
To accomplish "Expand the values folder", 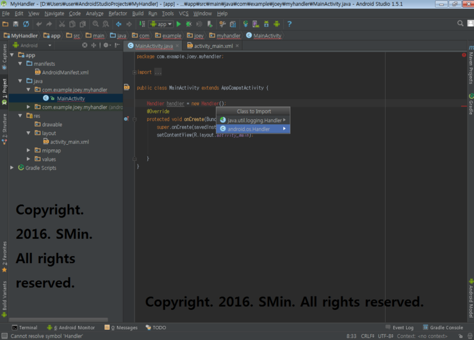I will [28, 159].
